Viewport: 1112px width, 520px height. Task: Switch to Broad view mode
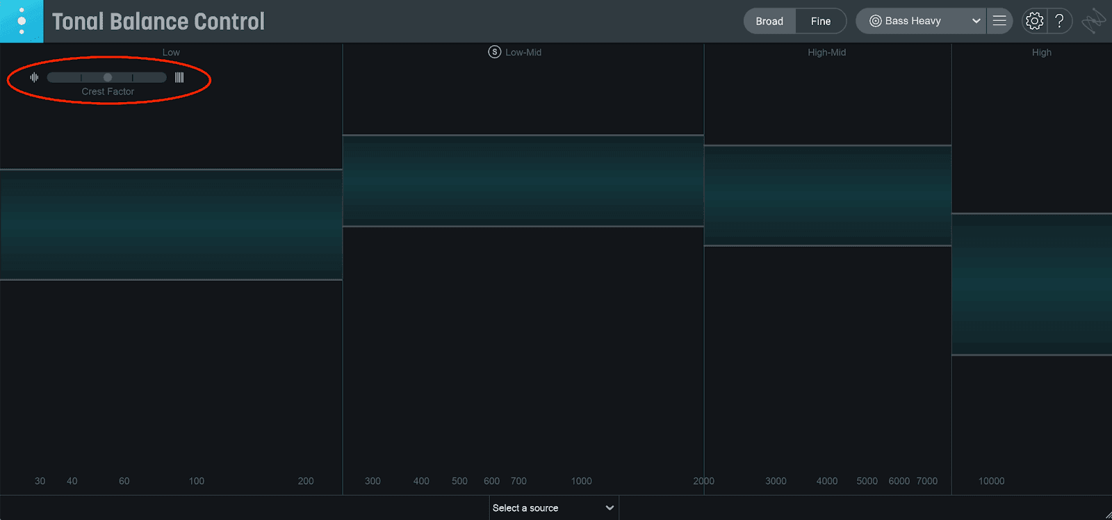coord(769,21)
